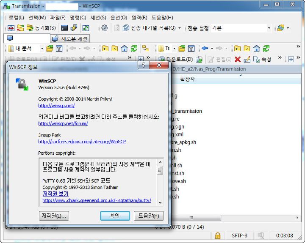Open the 세션(S) menu
The image size is (305, 243).
(98, 18)
